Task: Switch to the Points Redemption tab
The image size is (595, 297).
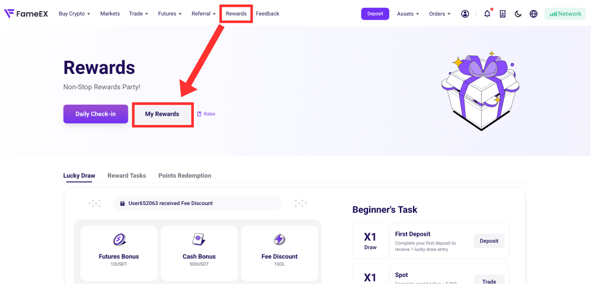Action: [185, 176]
